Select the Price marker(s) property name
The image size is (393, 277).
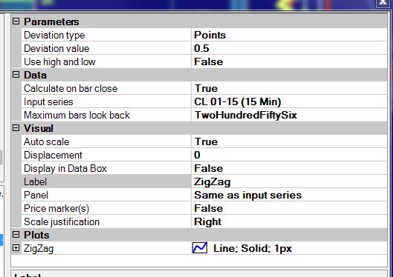[x=56, y=208]
